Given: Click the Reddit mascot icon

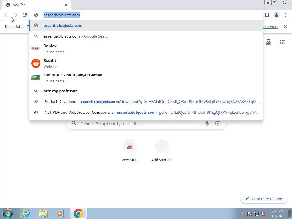Looking at the screenshot, I should (x=36, y=63).
